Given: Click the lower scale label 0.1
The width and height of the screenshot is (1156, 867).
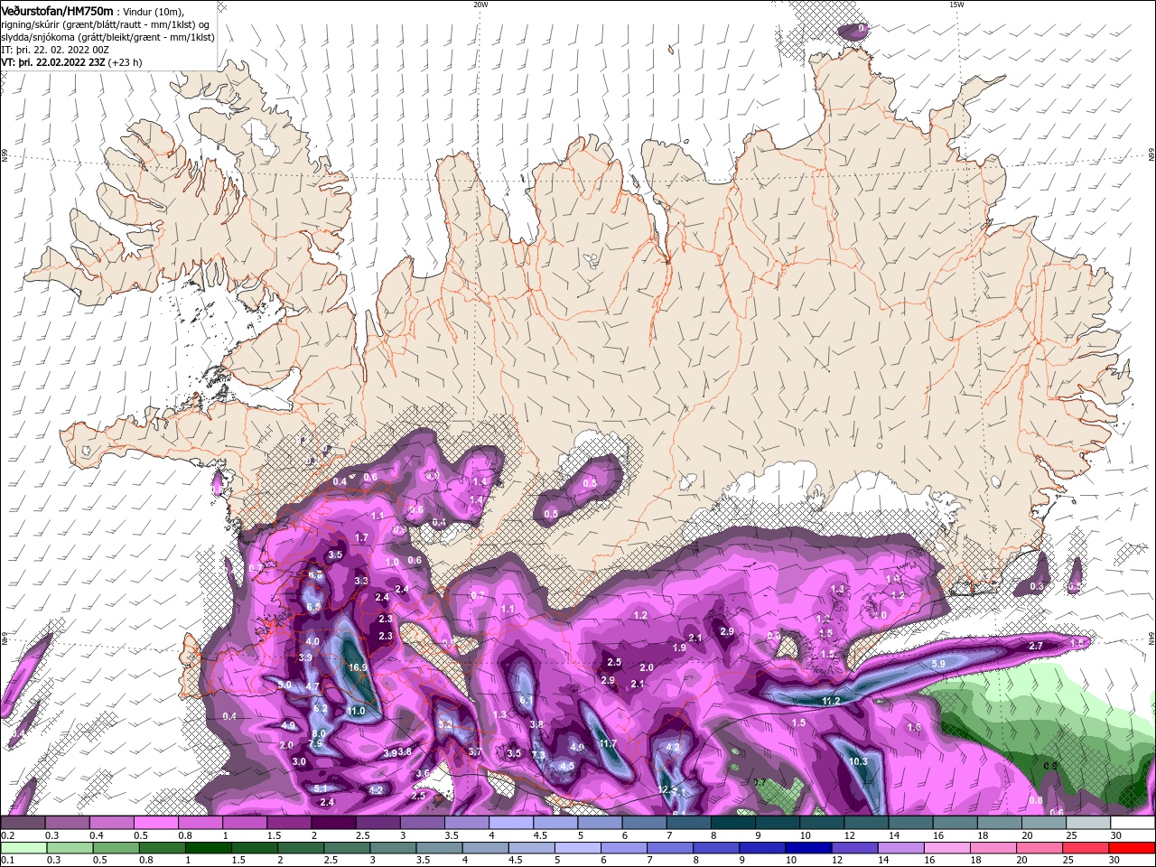Looking at the screenshot, I should 7,861.
